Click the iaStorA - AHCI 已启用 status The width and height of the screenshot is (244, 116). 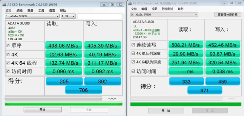click(146, 30)
